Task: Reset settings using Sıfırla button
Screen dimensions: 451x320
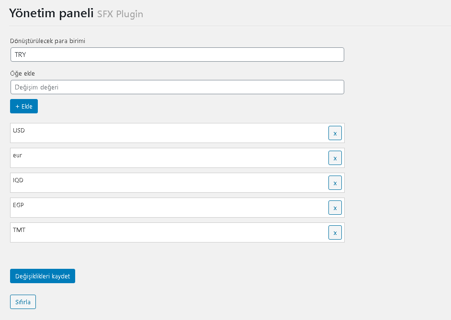Action: point(23,302)
